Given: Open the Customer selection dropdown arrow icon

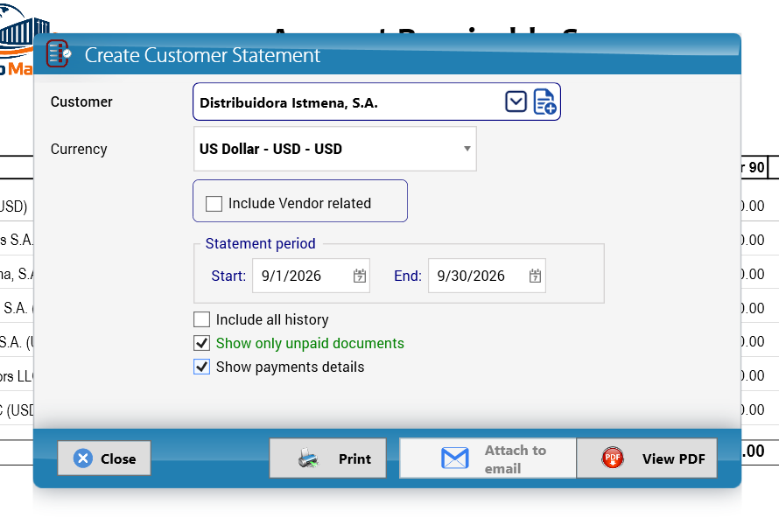Looking at the screenshot, I should [x=516, y=101].
